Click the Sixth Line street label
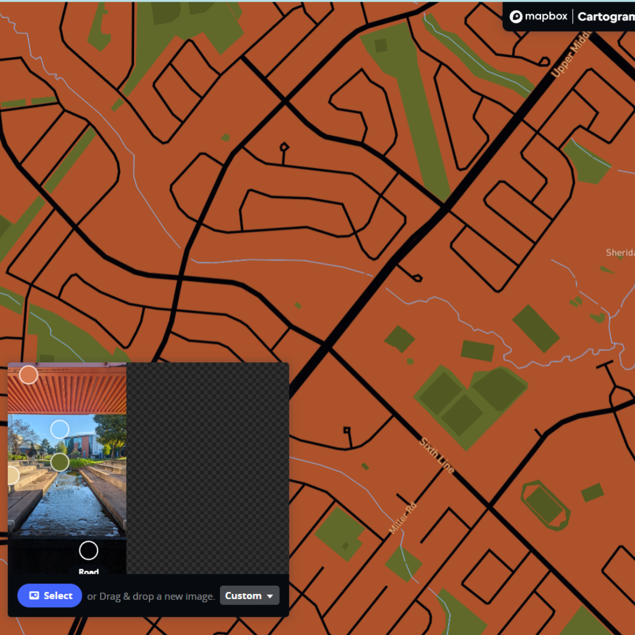 click(437, 456)
